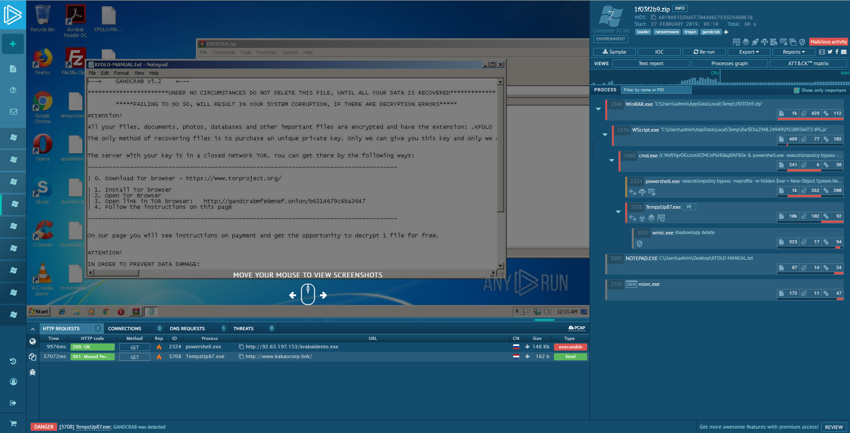Open the mail envelope icon in the left sidebar
Screen dimensions: 850x433
[x=13, y=112]
